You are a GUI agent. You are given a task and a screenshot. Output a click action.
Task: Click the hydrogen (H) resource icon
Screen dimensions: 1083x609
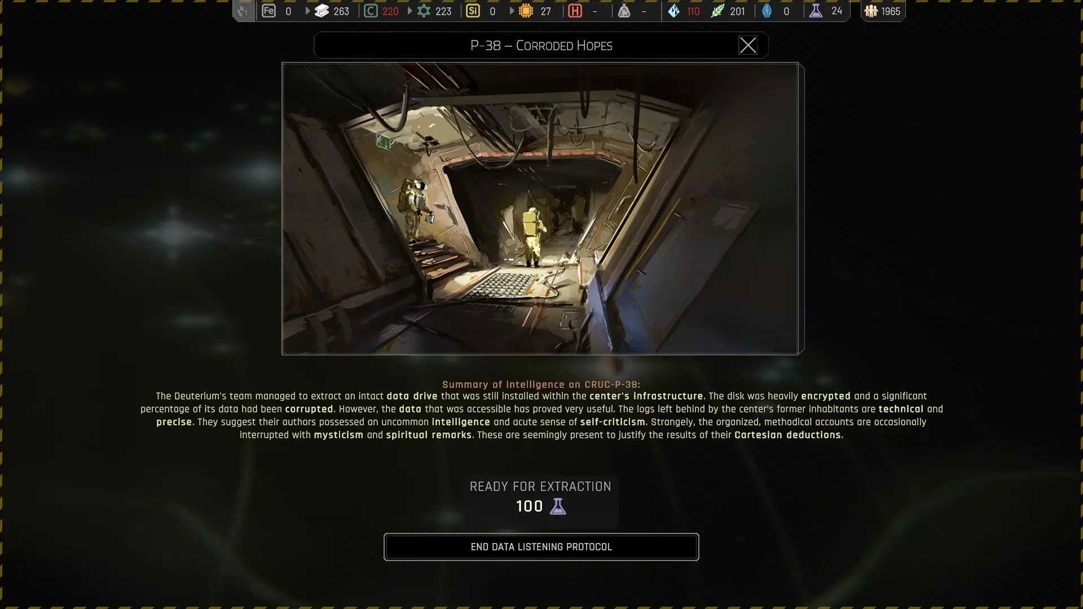[575, 11]
